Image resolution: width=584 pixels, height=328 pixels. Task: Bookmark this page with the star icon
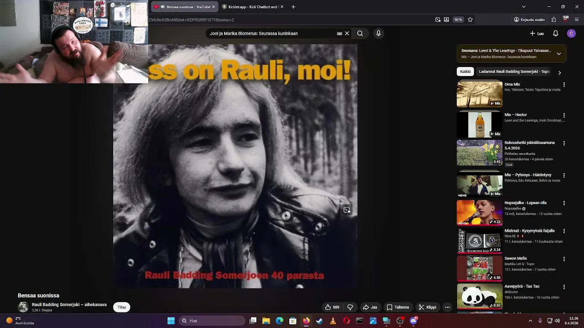470,20
